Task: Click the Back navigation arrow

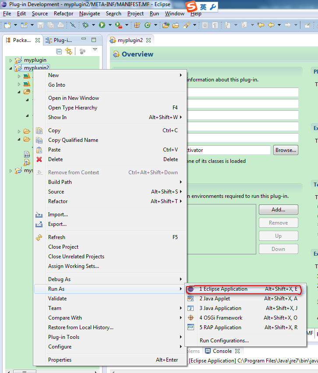Action: click(271, 25)
